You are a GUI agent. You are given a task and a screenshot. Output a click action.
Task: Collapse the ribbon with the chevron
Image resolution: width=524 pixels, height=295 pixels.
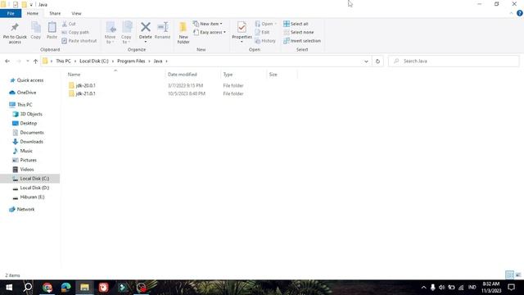coord(511,13)
